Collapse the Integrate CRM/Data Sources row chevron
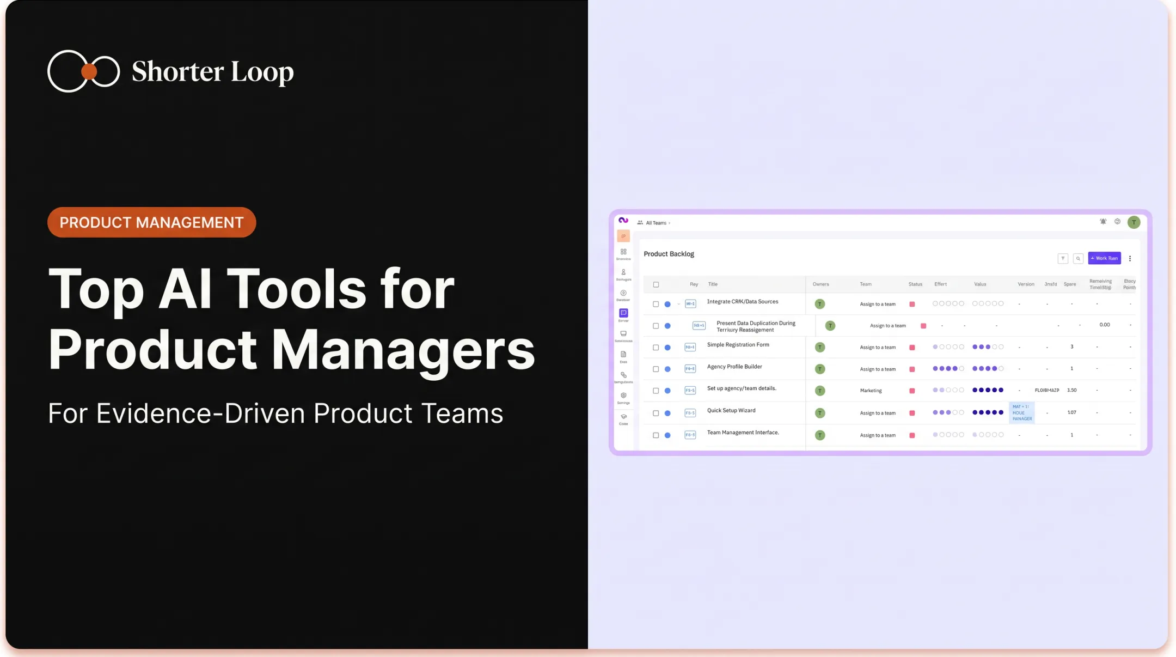1176x657 pixels. coord(678,304)
